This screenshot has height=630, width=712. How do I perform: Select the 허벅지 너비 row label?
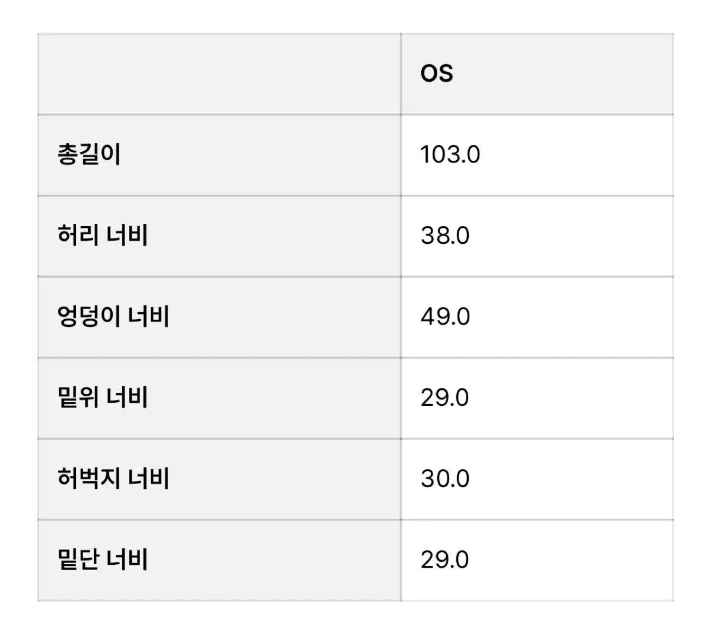pos(113,479)
